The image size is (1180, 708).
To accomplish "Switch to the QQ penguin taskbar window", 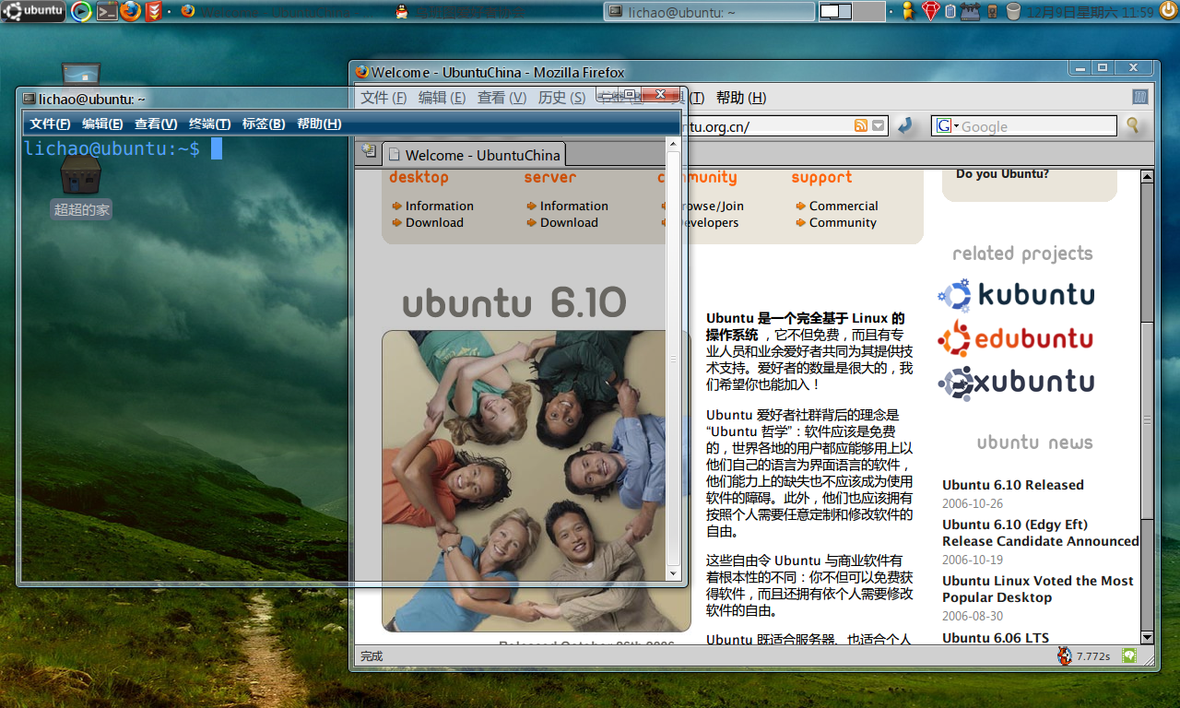I will click(x=495, y=11).
